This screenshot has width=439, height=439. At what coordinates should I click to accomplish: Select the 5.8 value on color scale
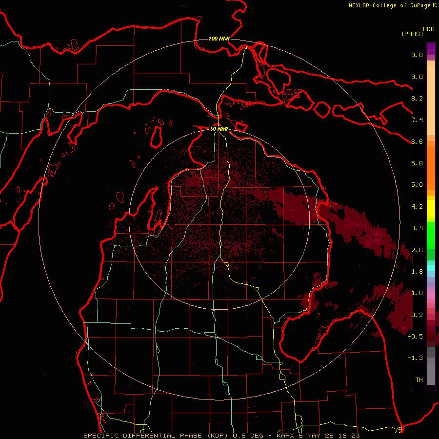pos(417,163)
